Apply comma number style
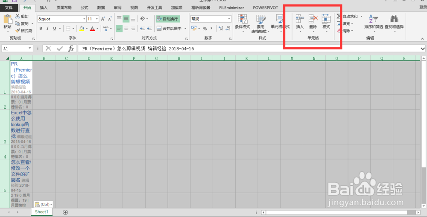427x217 pixels. [211, 28]
